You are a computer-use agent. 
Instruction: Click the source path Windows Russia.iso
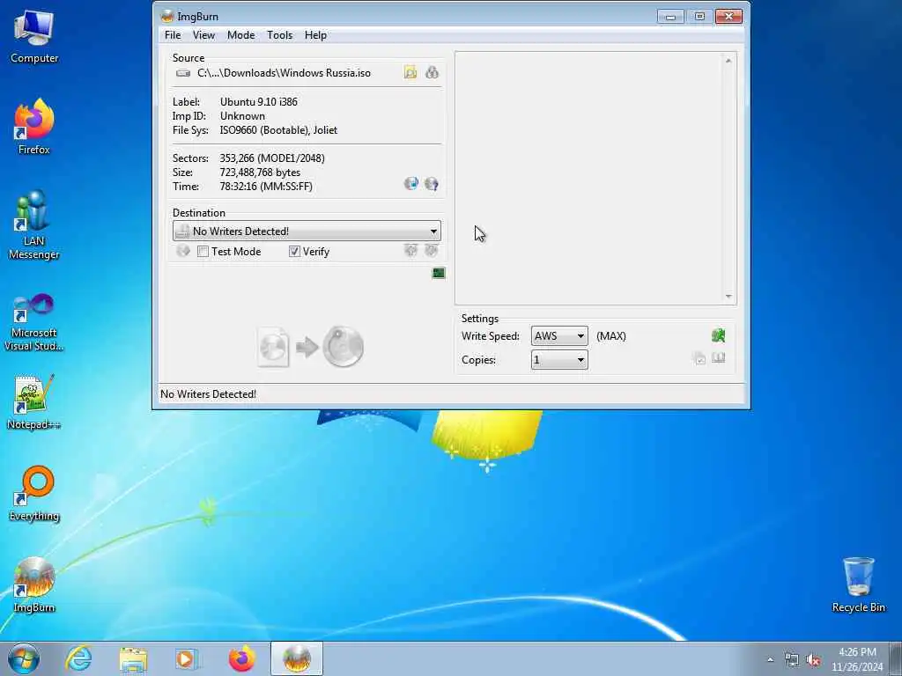pos(285,73)
